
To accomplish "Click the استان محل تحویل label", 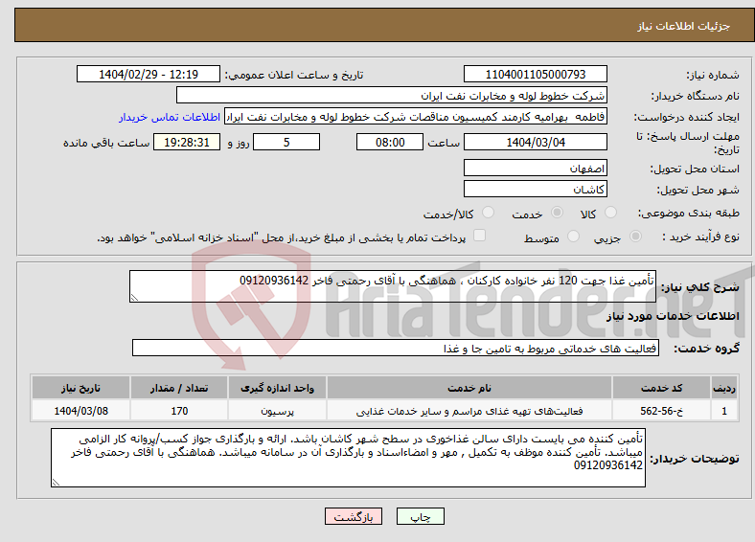I will point(695,169).
